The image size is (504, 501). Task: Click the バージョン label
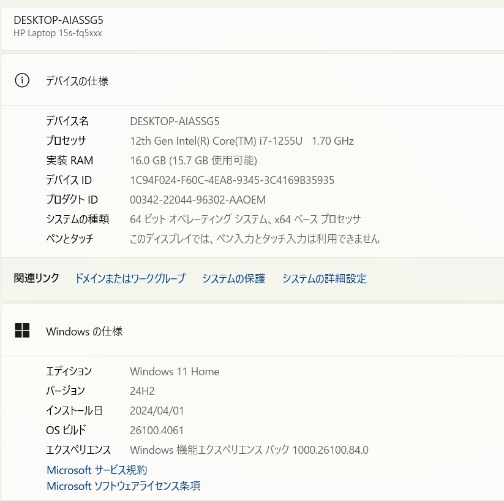click(66, 391)
